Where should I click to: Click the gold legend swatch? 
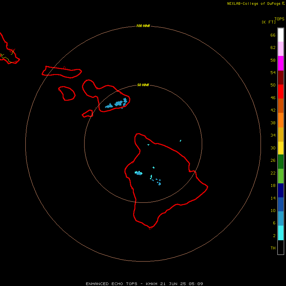[281, 134]
